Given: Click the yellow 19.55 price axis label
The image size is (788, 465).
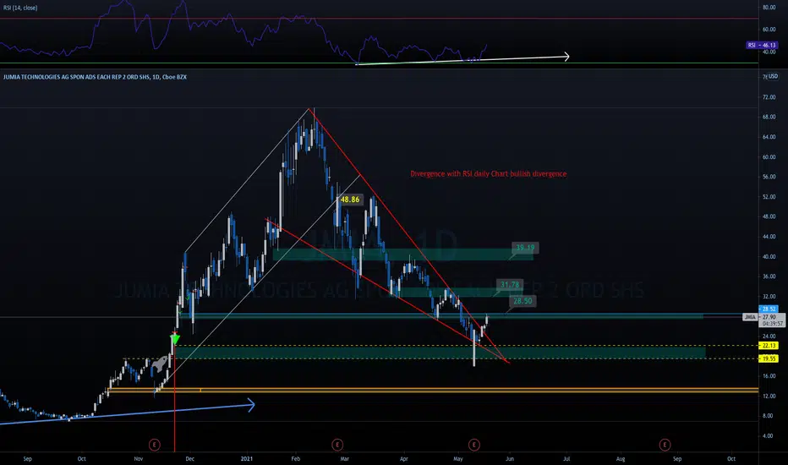Looking at the screenshot, I should tap(769, 358).
